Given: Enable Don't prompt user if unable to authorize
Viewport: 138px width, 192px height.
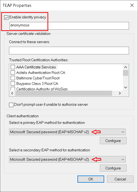Looking at the screenshot, I should click(11, 105).
